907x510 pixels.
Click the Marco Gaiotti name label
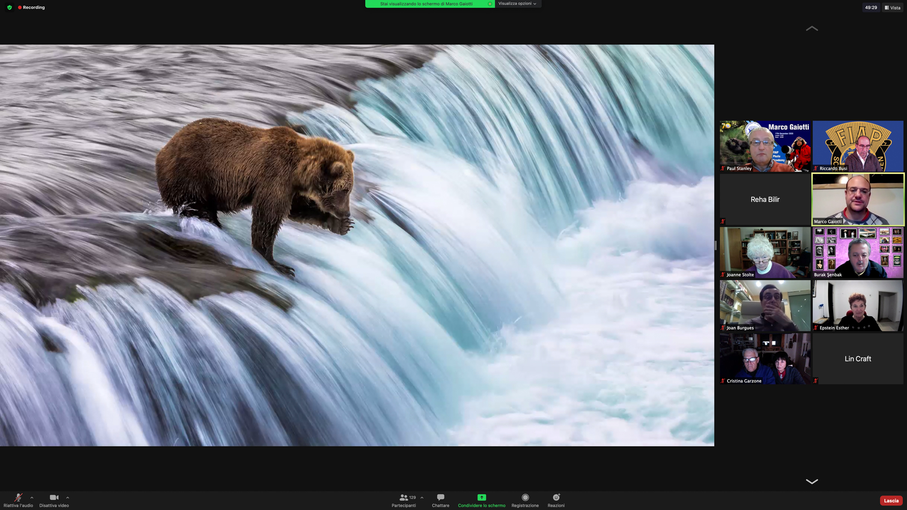click(828, 222)
